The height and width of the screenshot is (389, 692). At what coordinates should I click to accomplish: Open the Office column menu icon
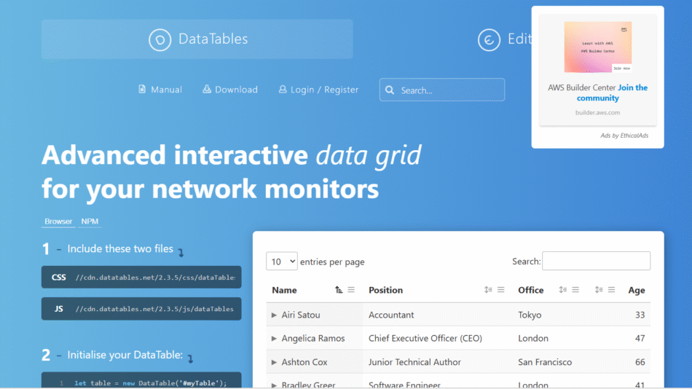575,290
